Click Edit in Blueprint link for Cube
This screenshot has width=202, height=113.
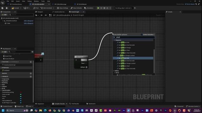29,23
